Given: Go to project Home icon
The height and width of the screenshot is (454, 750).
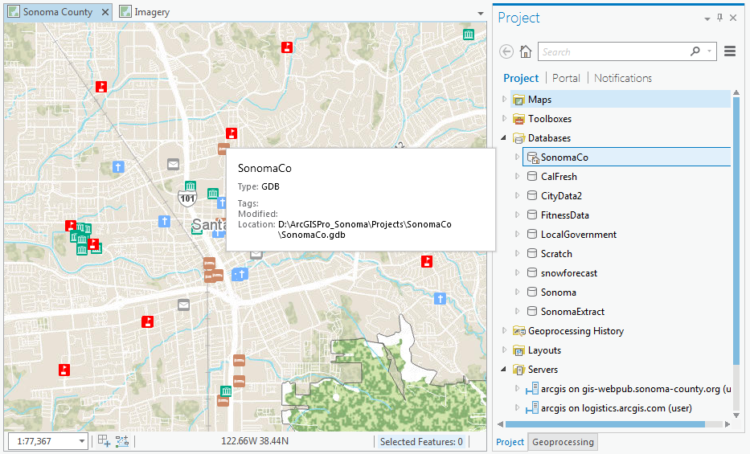Looking at the screenshot, I should [x=526, y=51].
